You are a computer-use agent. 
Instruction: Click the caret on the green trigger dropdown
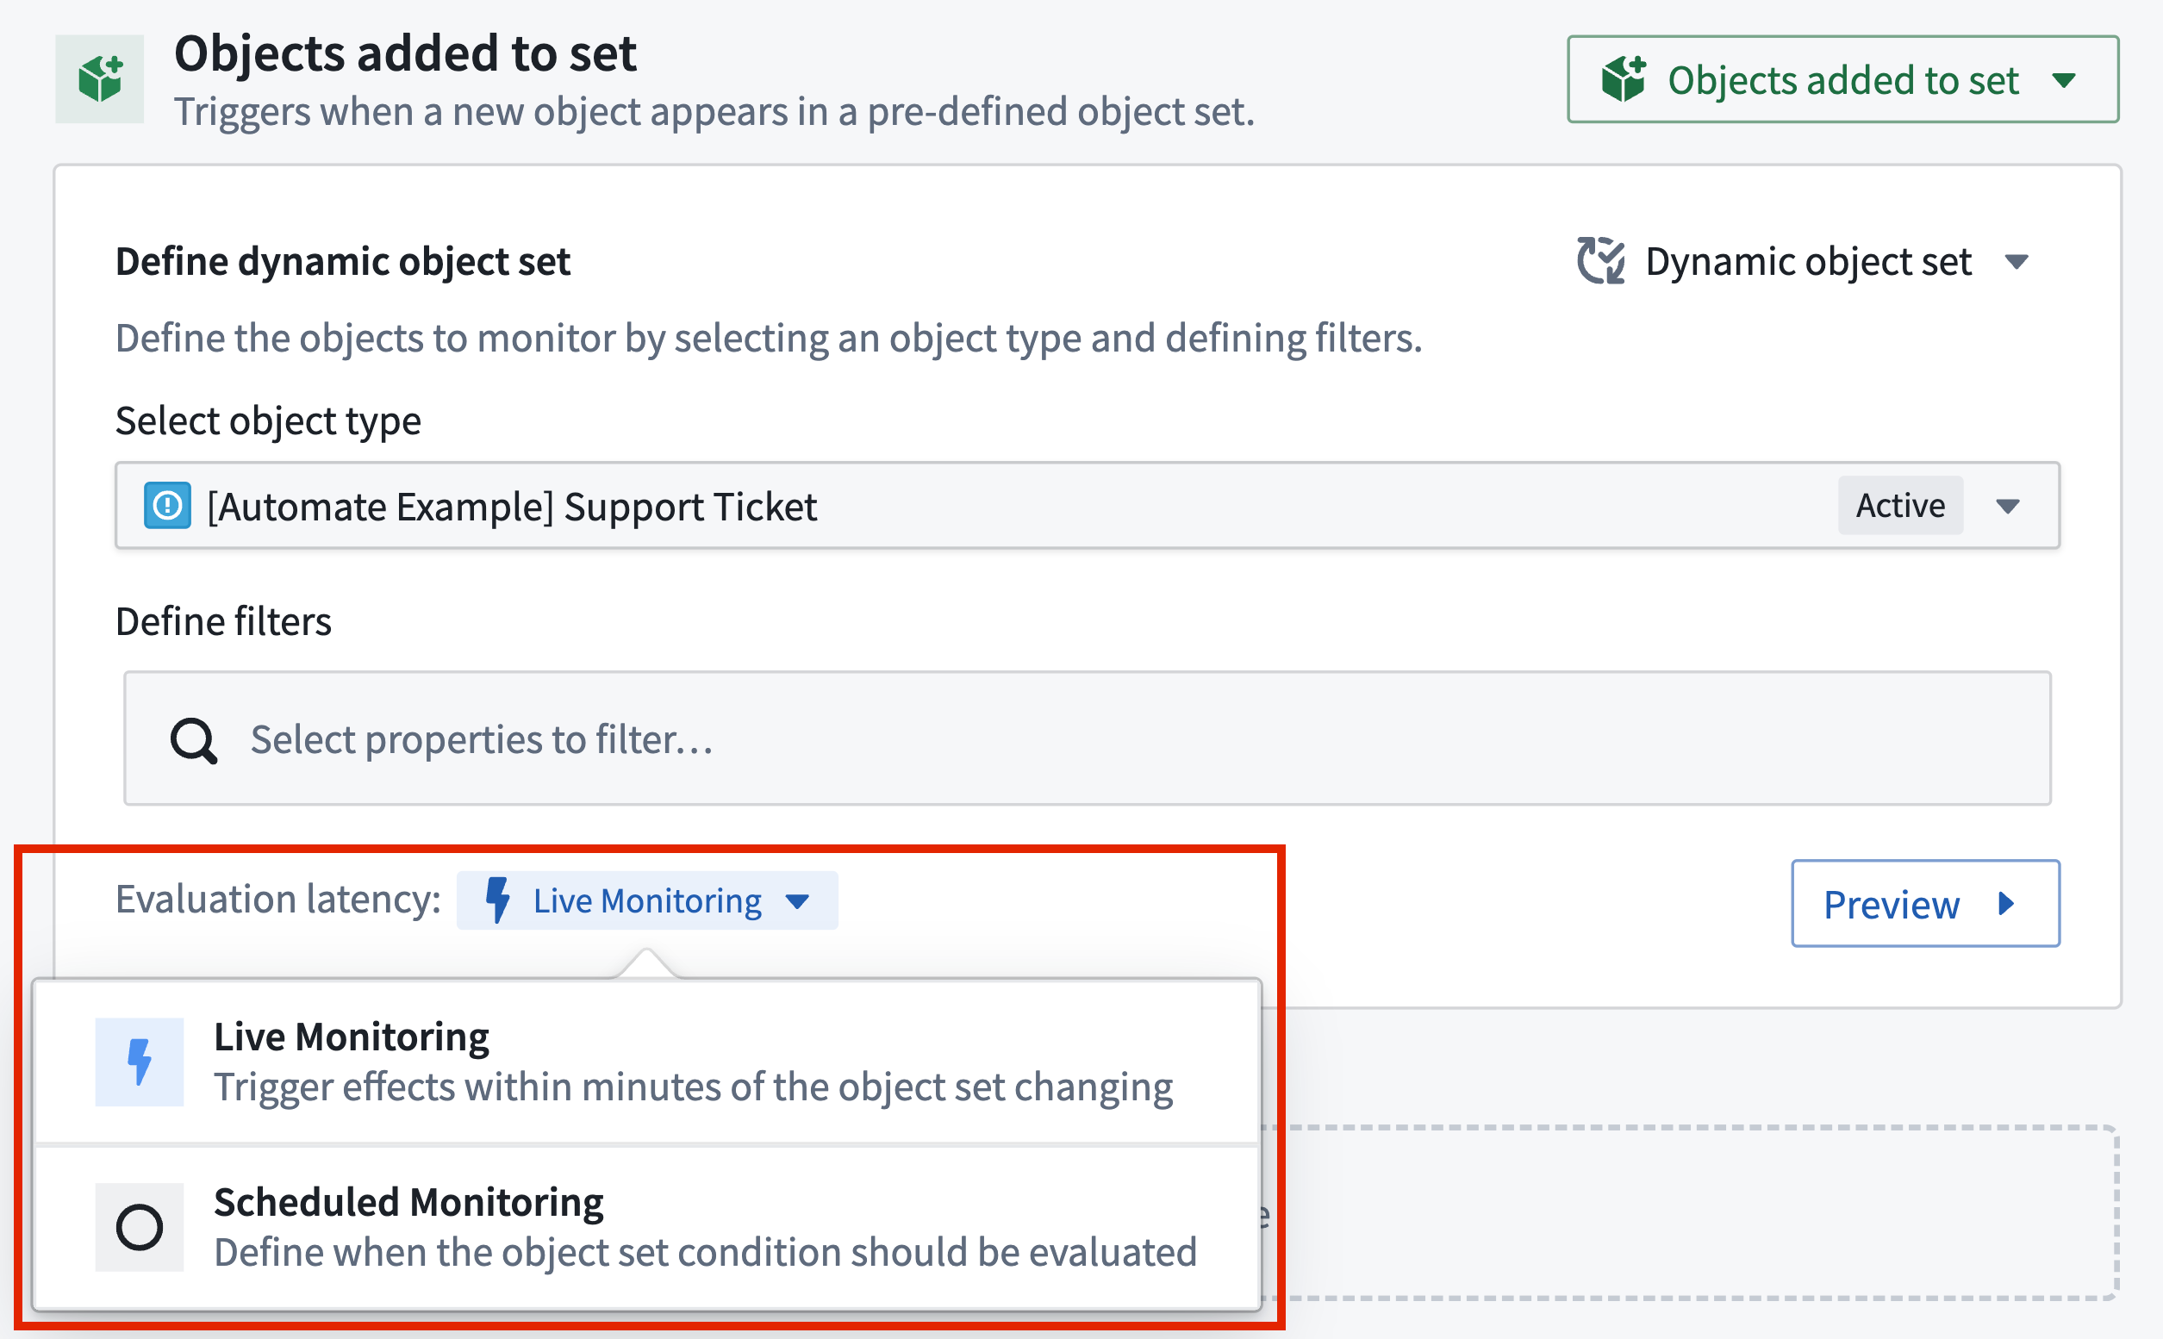(x=2064, y=81)
